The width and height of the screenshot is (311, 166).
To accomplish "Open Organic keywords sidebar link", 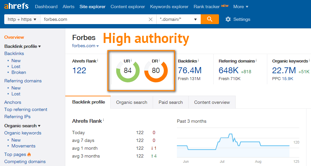I will coord(23,133).
